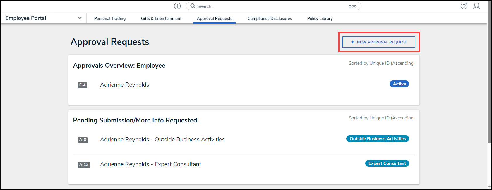Click the Approvals Overview: Employee heading
Screen dimensions: 492x190
119,66
